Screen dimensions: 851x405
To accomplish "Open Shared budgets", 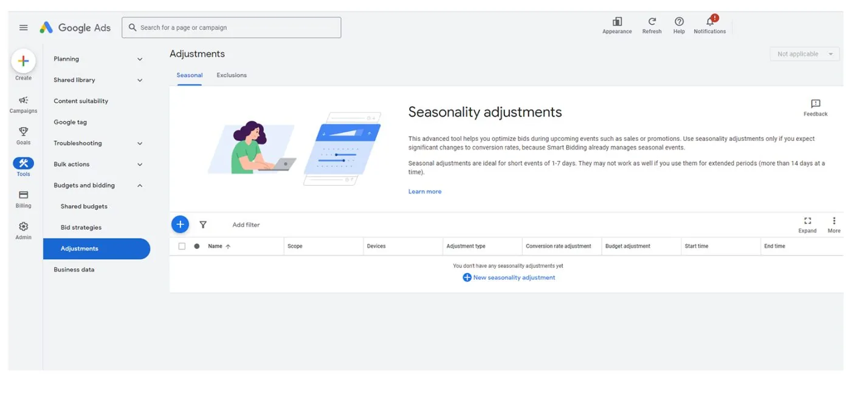I will [84, 206].
